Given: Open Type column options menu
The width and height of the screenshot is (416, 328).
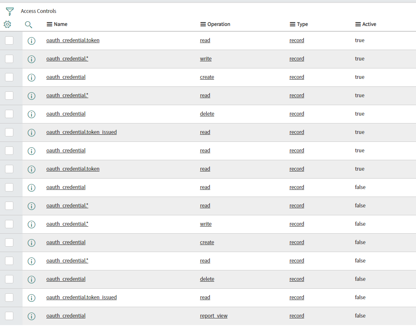Looking at the screenshot, I should (292, 24).
